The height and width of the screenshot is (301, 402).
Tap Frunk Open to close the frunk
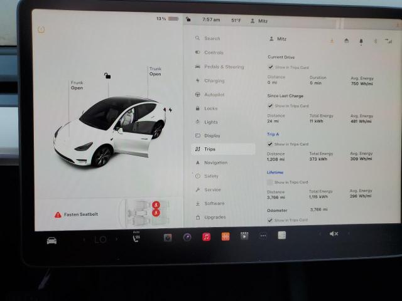tap(77, 85)
